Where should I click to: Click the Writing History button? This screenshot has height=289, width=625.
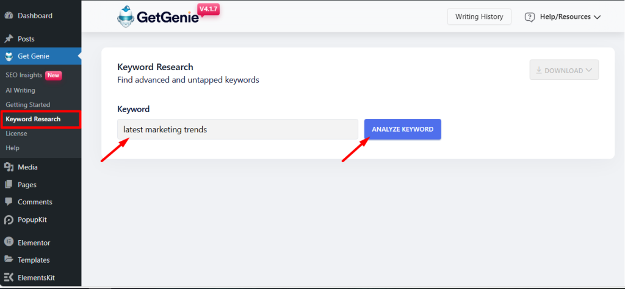point(479,16)
